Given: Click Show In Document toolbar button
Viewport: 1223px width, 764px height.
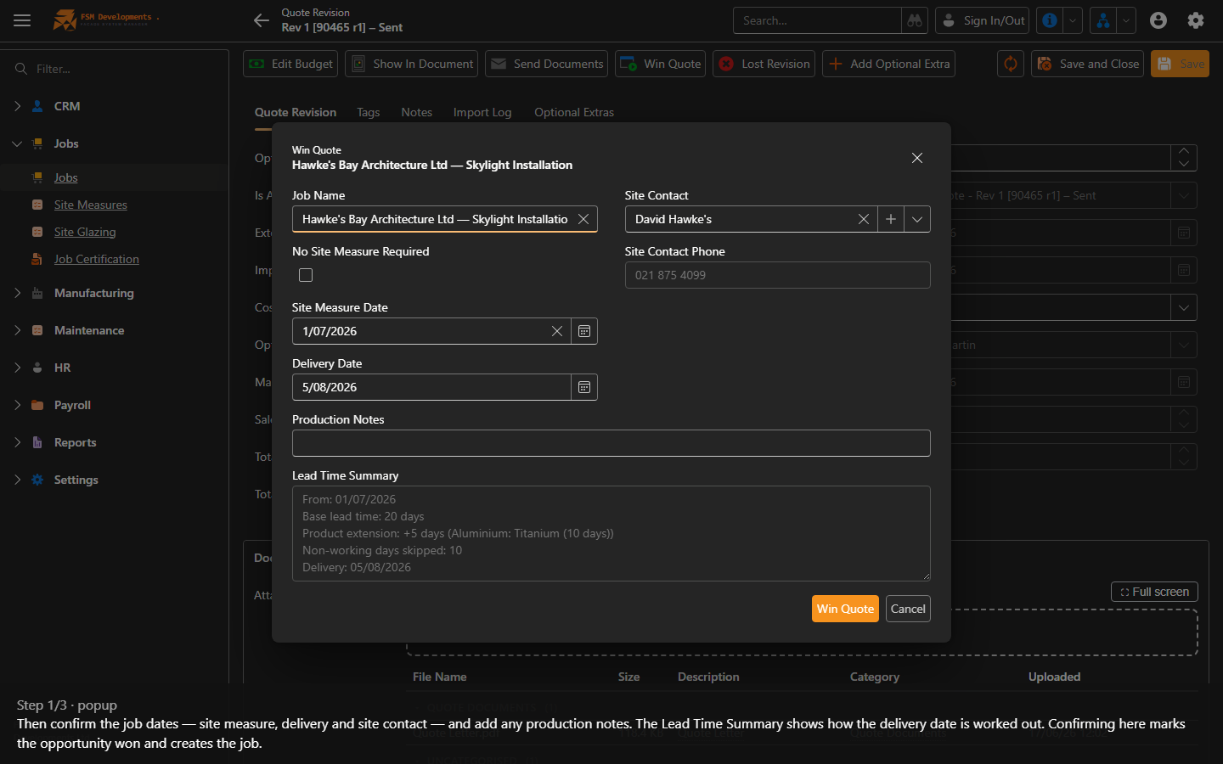Looking at the screenshot, I should (412, 64).
